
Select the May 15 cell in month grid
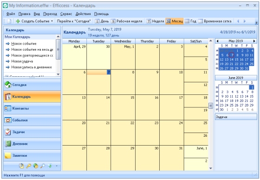click(x=123, y=107)
